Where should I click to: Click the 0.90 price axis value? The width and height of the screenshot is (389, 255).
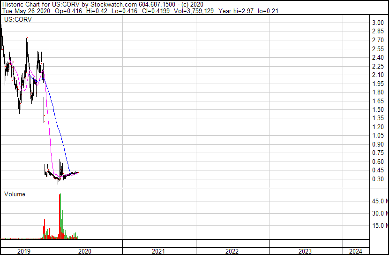[378, 144]
